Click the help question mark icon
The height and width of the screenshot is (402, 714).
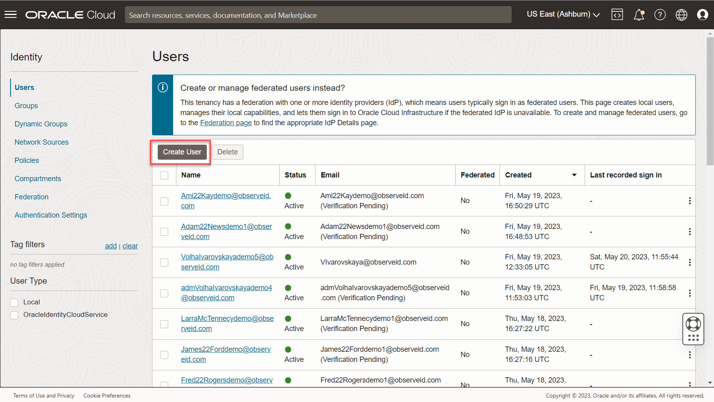tap(660, 15)
